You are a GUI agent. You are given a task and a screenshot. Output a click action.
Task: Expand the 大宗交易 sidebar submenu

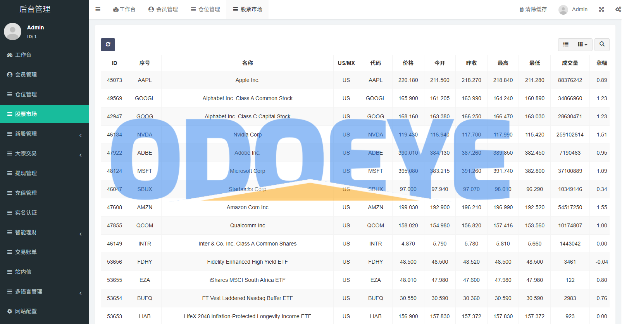tap(45, 153)
